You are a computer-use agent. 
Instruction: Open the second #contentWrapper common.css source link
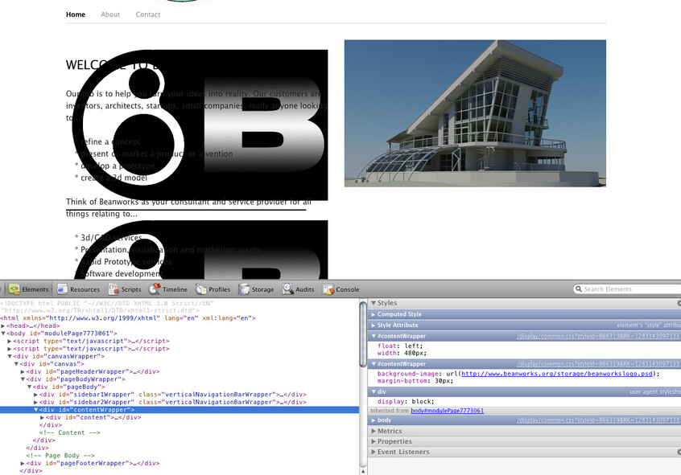(598, 364)
